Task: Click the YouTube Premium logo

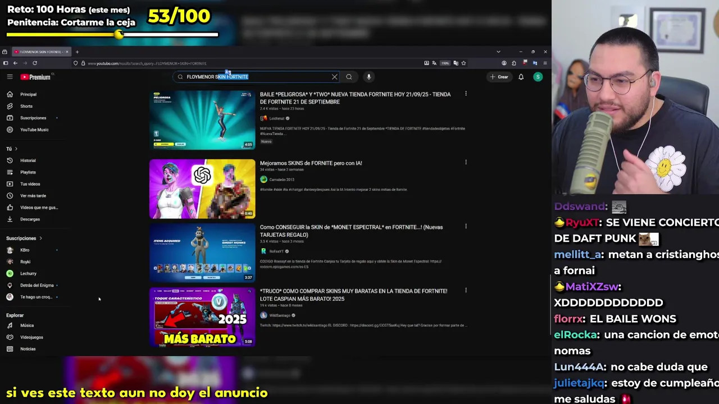Action: click(x=36, y=77)
